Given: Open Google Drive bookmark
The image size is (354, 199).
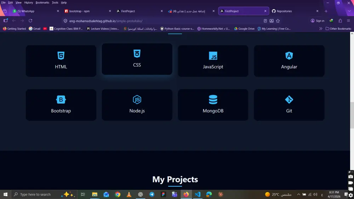Looking at the screenshot, I should (244, 29).
